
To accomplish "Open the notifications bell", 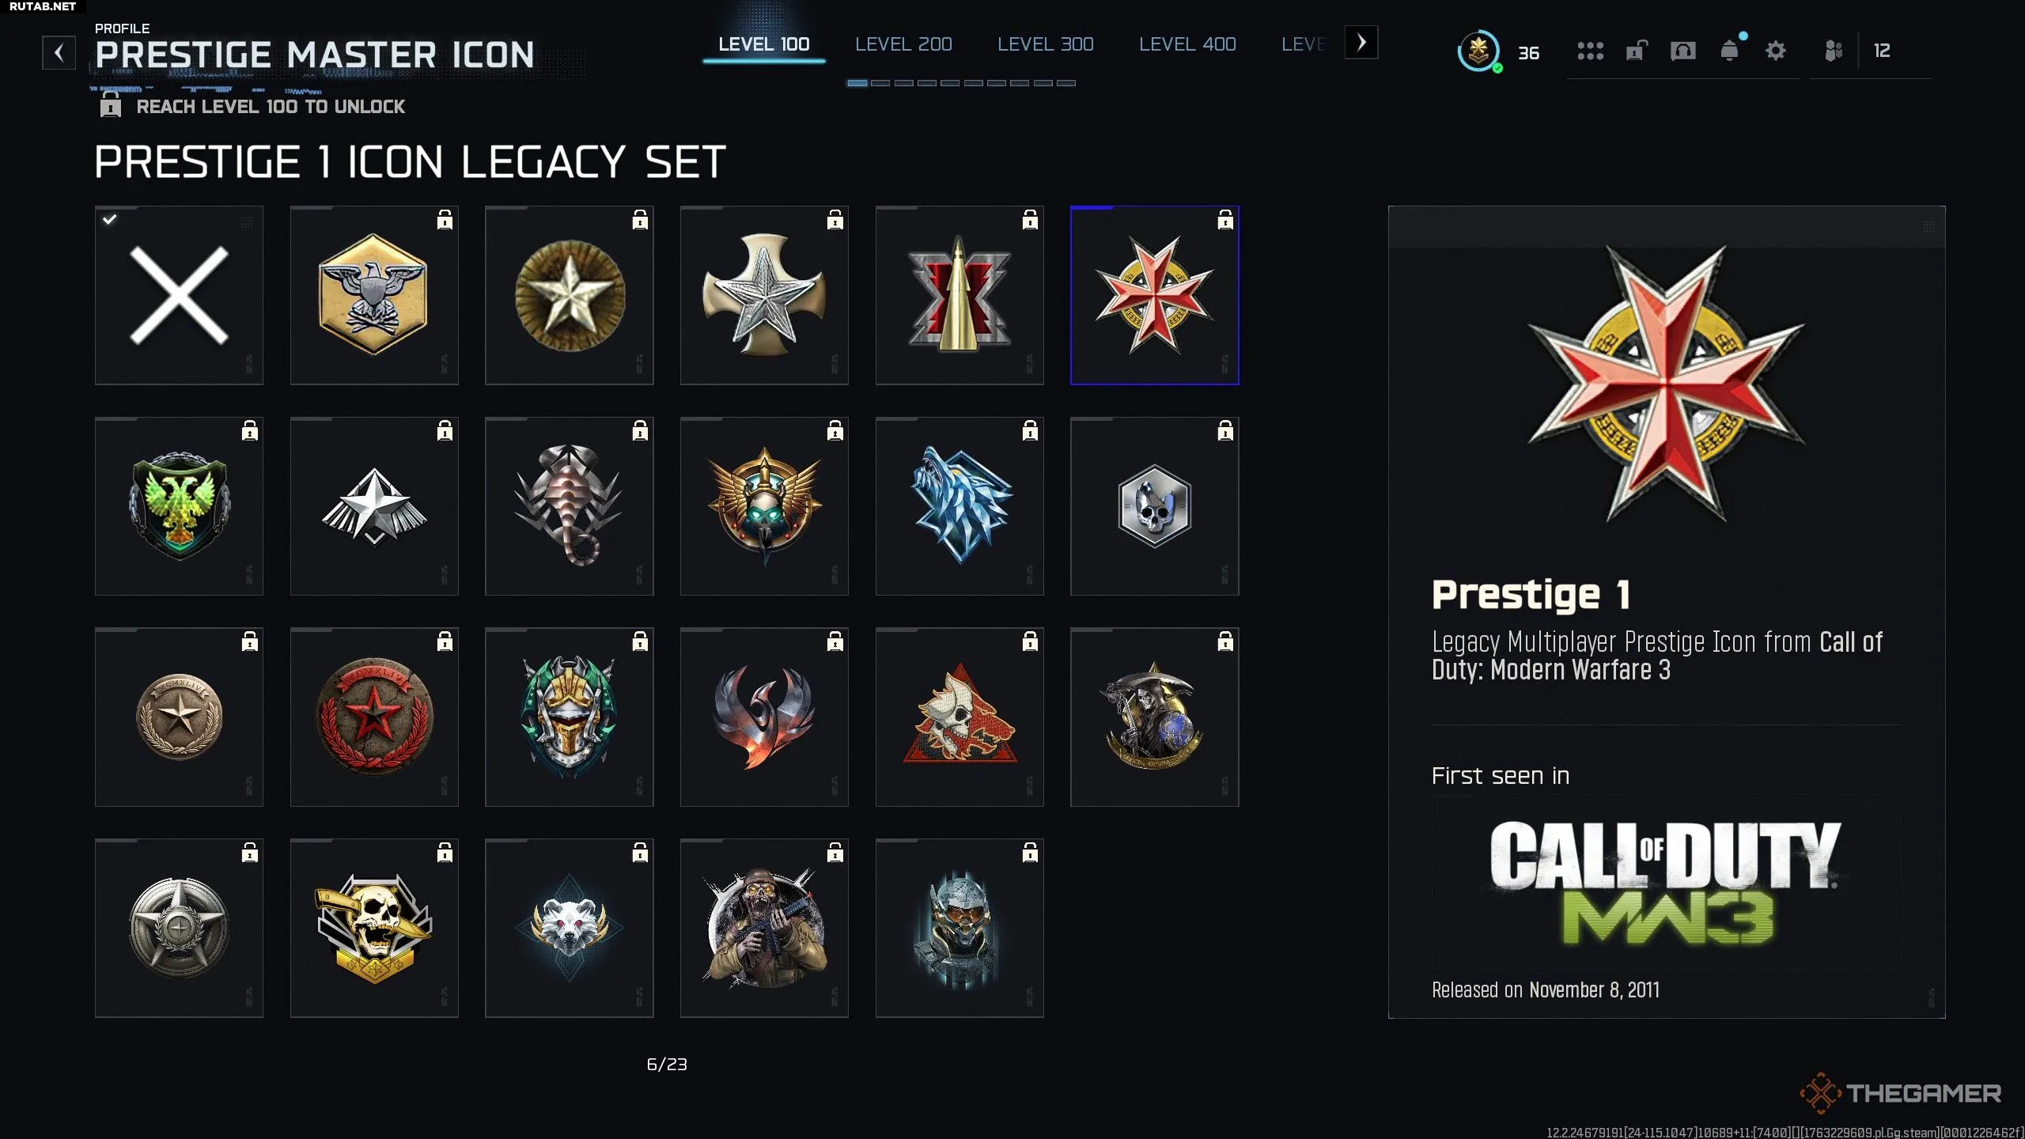I will [x=1730, y=51].
